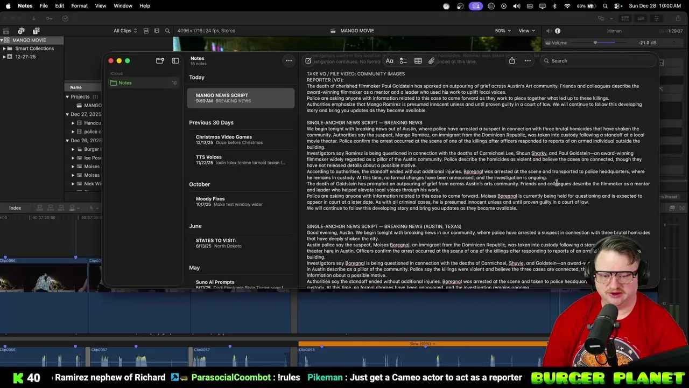Open Control Center in the menu bar
689x388 pixels.
click(617, 6)
